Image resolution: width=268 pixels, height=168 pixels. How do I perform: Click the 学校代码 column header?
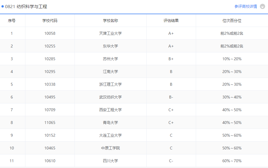(50, 21)
